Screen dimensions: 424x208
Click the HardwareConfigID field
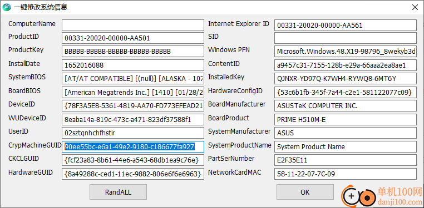346,92
